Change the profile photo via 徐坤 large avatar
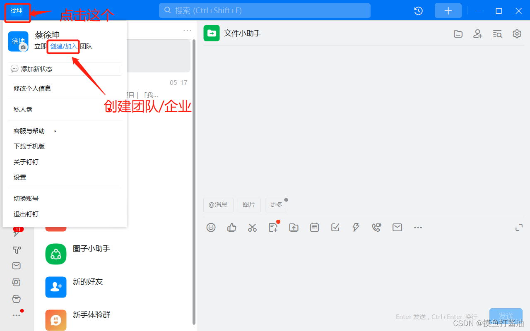This screenshot has height=331, width=530. point(18,41)
